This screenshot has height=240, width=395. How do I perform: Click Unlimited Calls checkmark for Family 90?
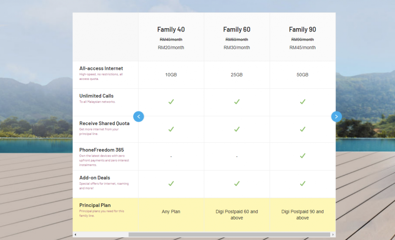coord(302,102)
